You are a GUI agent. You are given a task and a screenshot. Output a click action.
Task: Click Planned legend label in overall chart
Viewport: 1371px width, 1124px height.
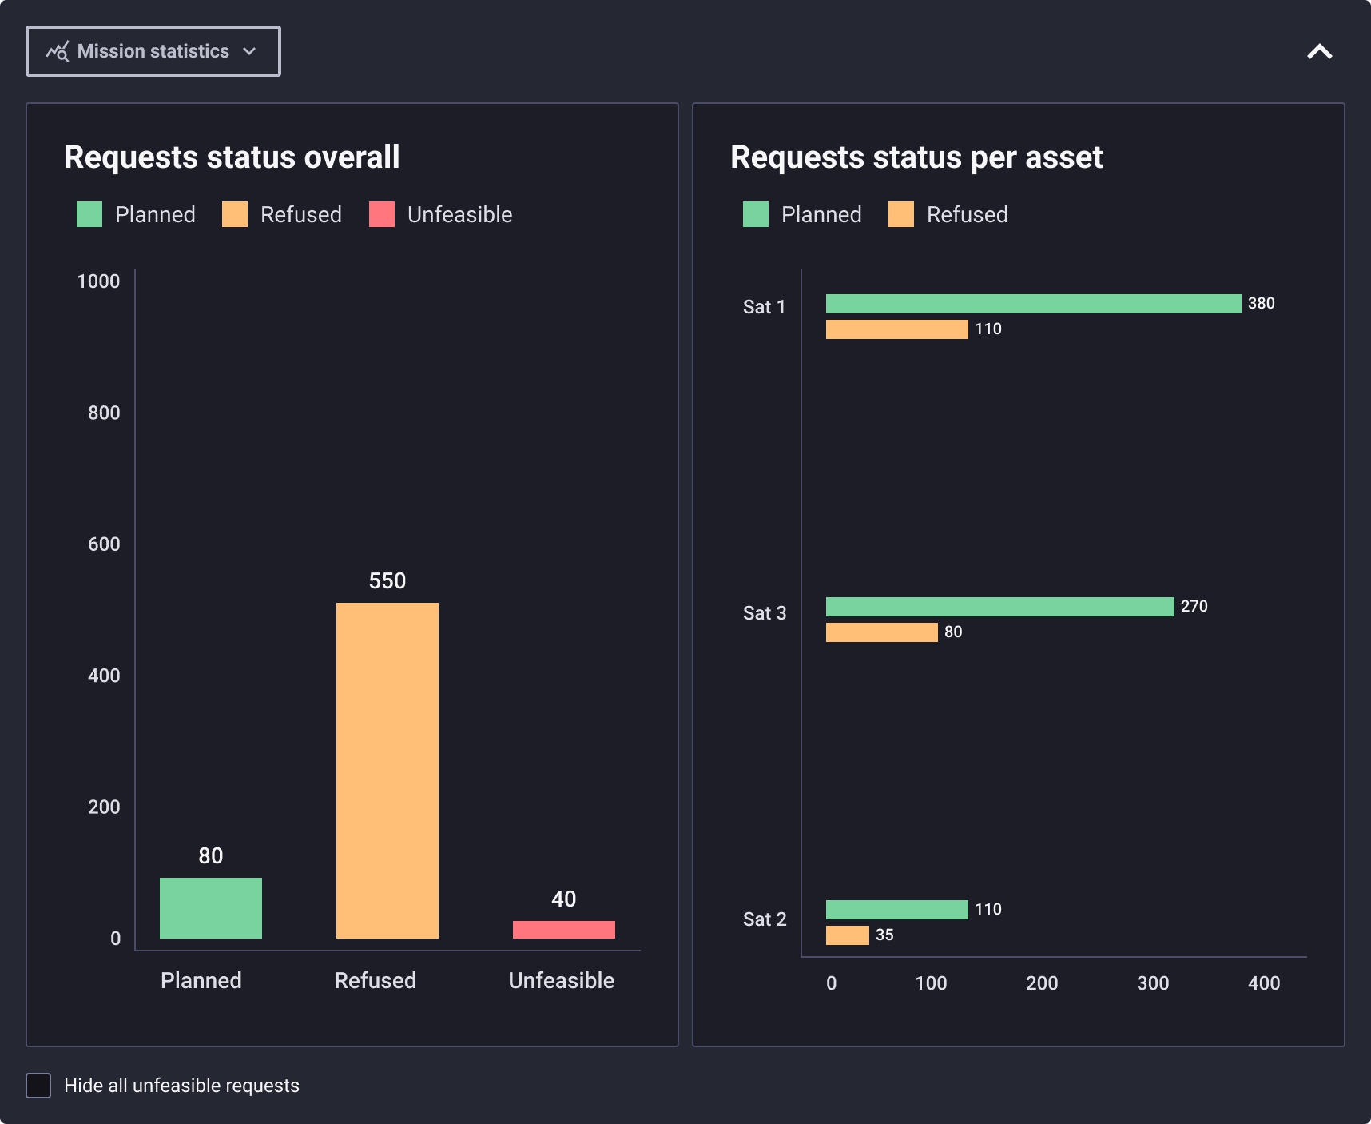(155, 214)
